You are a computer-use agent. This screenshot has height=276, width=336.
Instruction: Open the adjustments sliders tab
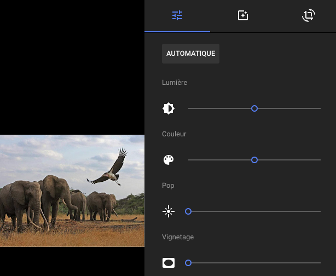tap(177, 15)
